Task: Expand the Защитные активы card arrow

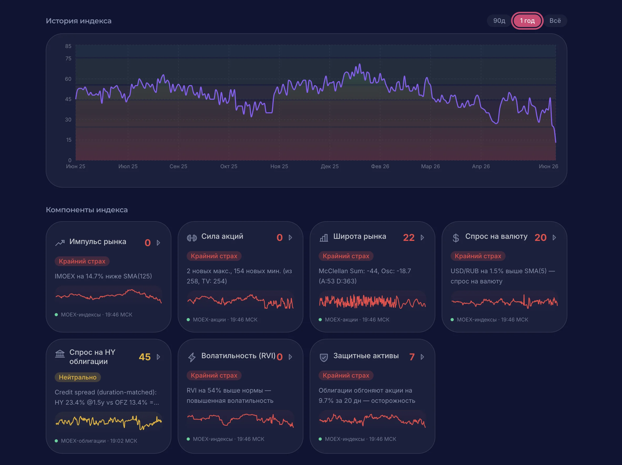Action: coord(422,357)
